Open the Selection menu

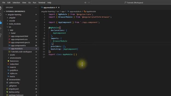[x=16, y=3]
